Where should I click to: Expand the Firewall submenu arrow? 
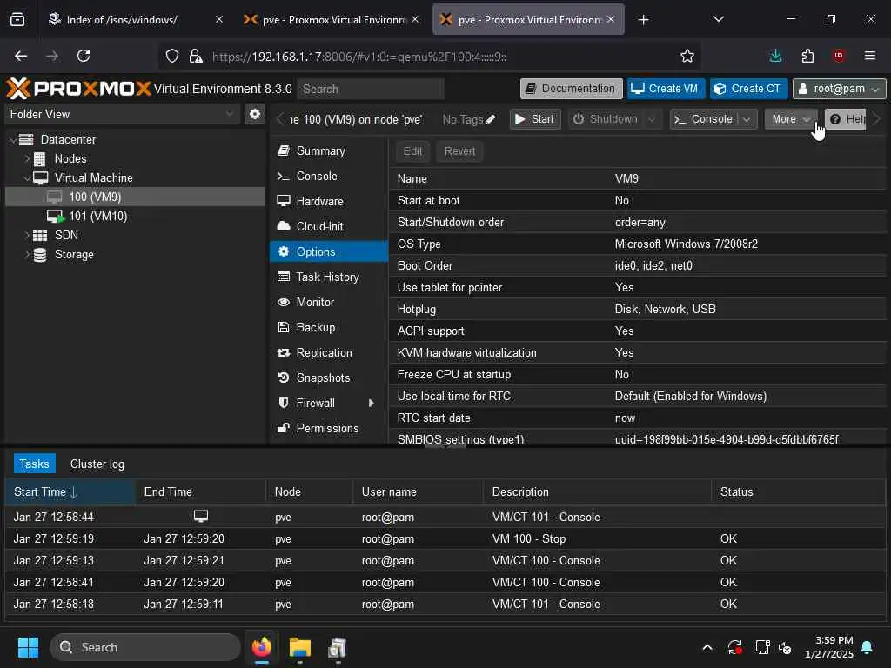click(371, 403)
